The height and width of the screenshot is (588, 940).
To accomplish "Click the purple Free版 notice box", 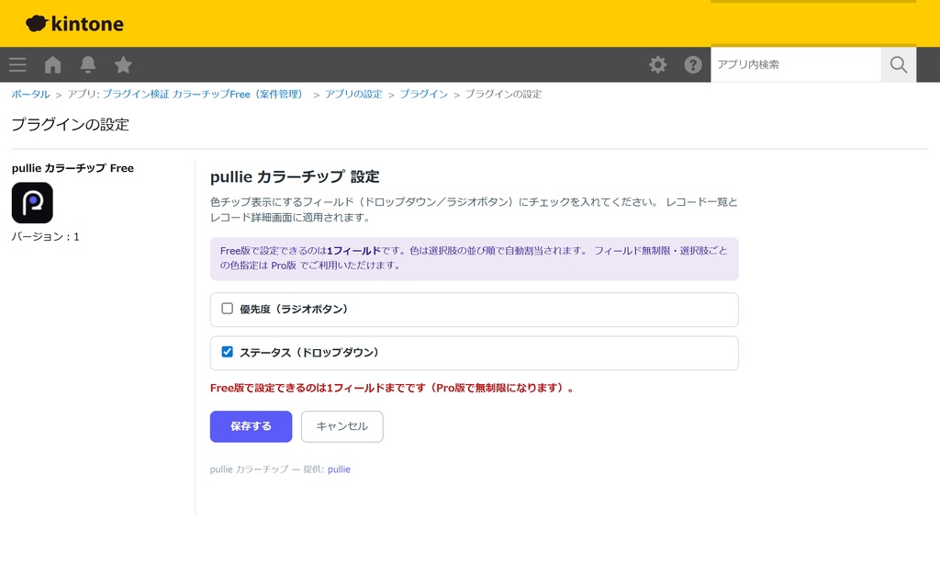I will (474, 258).
